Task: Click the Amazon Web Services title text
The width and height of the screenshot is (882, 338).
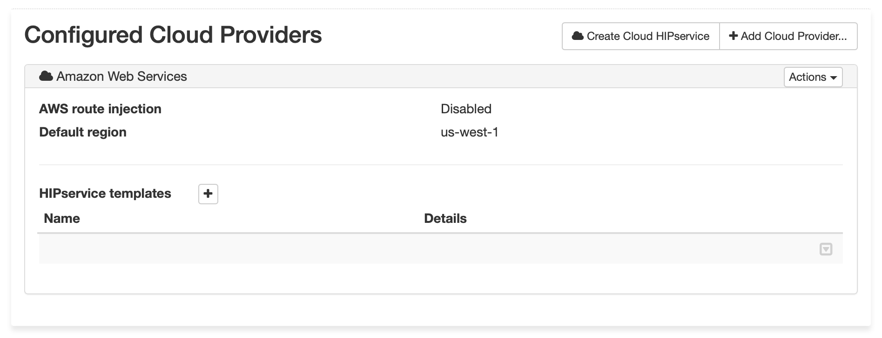Action: point(121,77)
